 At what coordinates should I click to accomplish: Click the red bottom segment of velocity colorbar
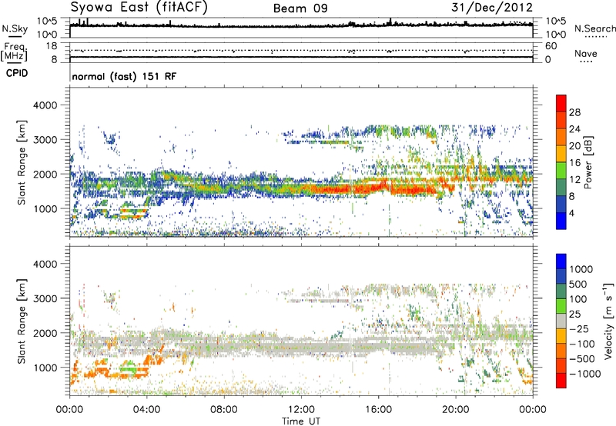tap(561, 381)
